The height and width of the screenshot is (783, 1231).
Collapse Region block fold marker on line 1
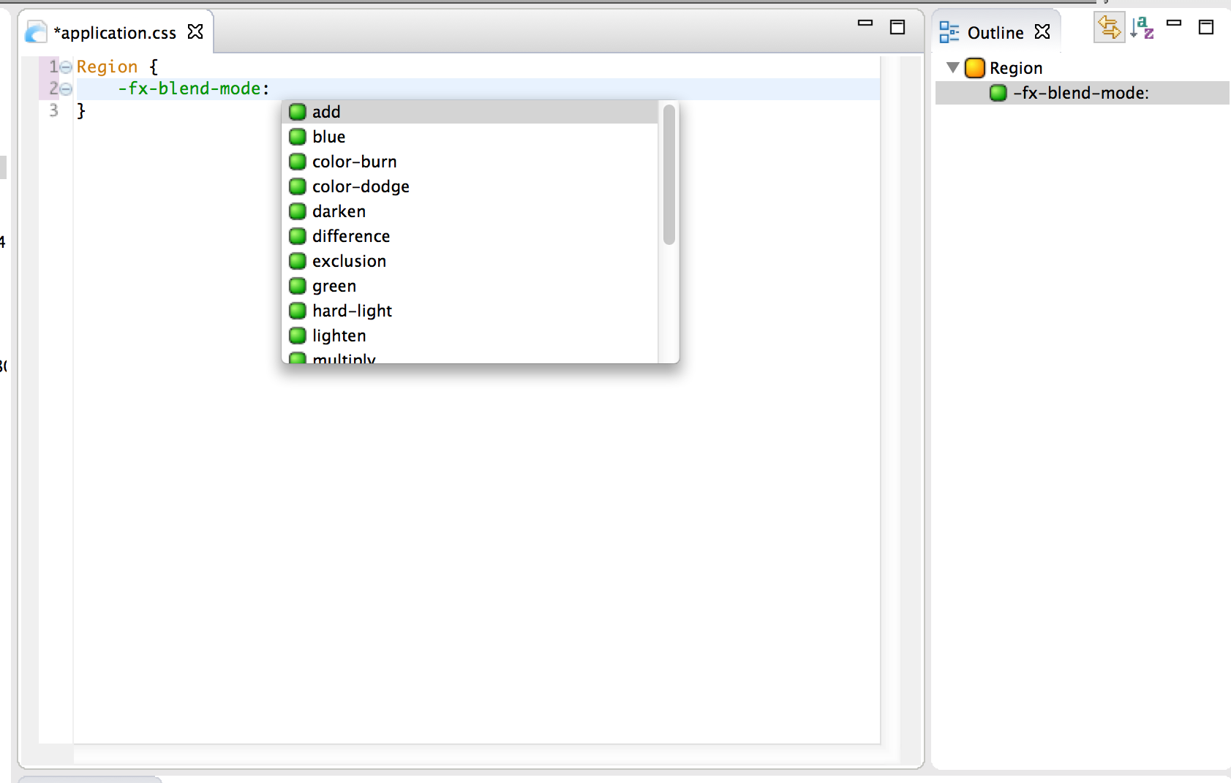tap(66, 67)
